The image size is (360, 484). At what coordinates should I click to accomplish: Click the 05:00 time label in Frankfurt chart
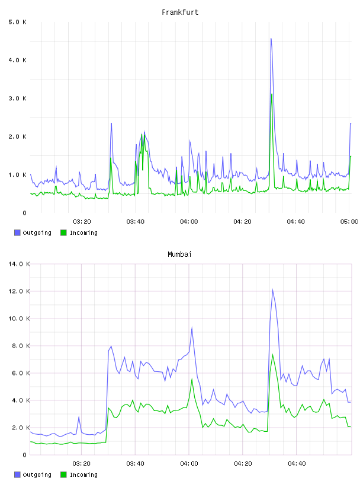click(349, 222)
